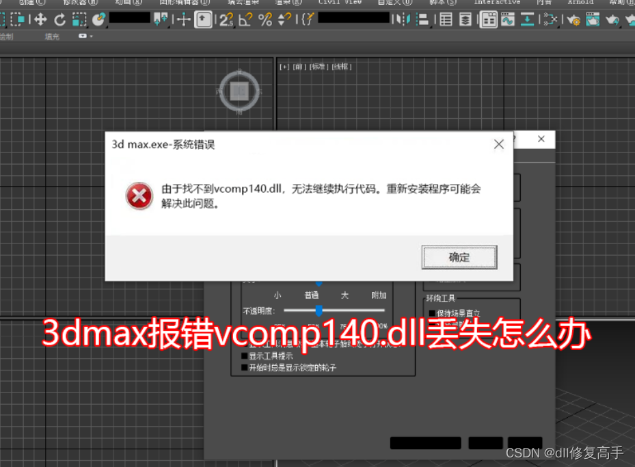Toggle the Ribbon display icon
The image size is (635, 467).
click(x=489, y=19)
